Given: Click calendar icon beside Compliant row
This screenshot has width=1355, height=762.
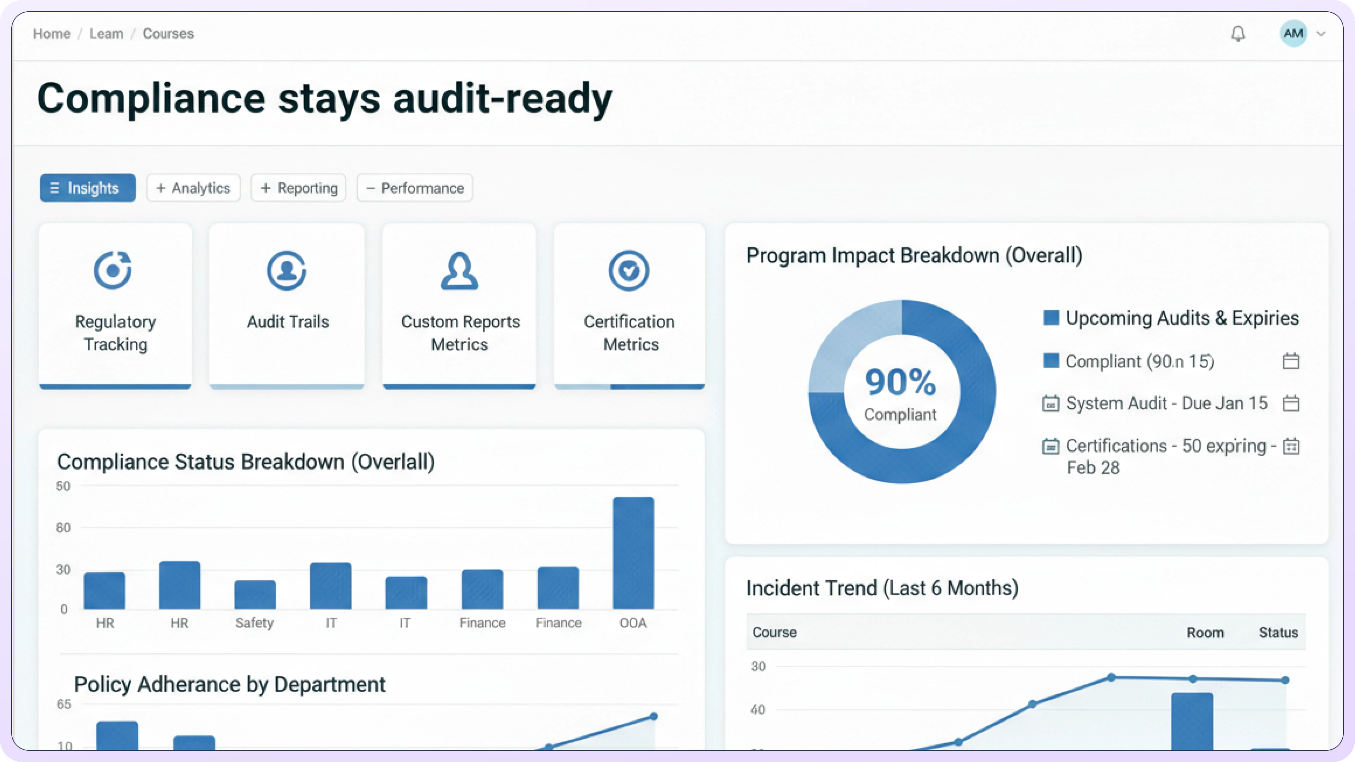Looking at the screenshot, I should point(1291,361).
